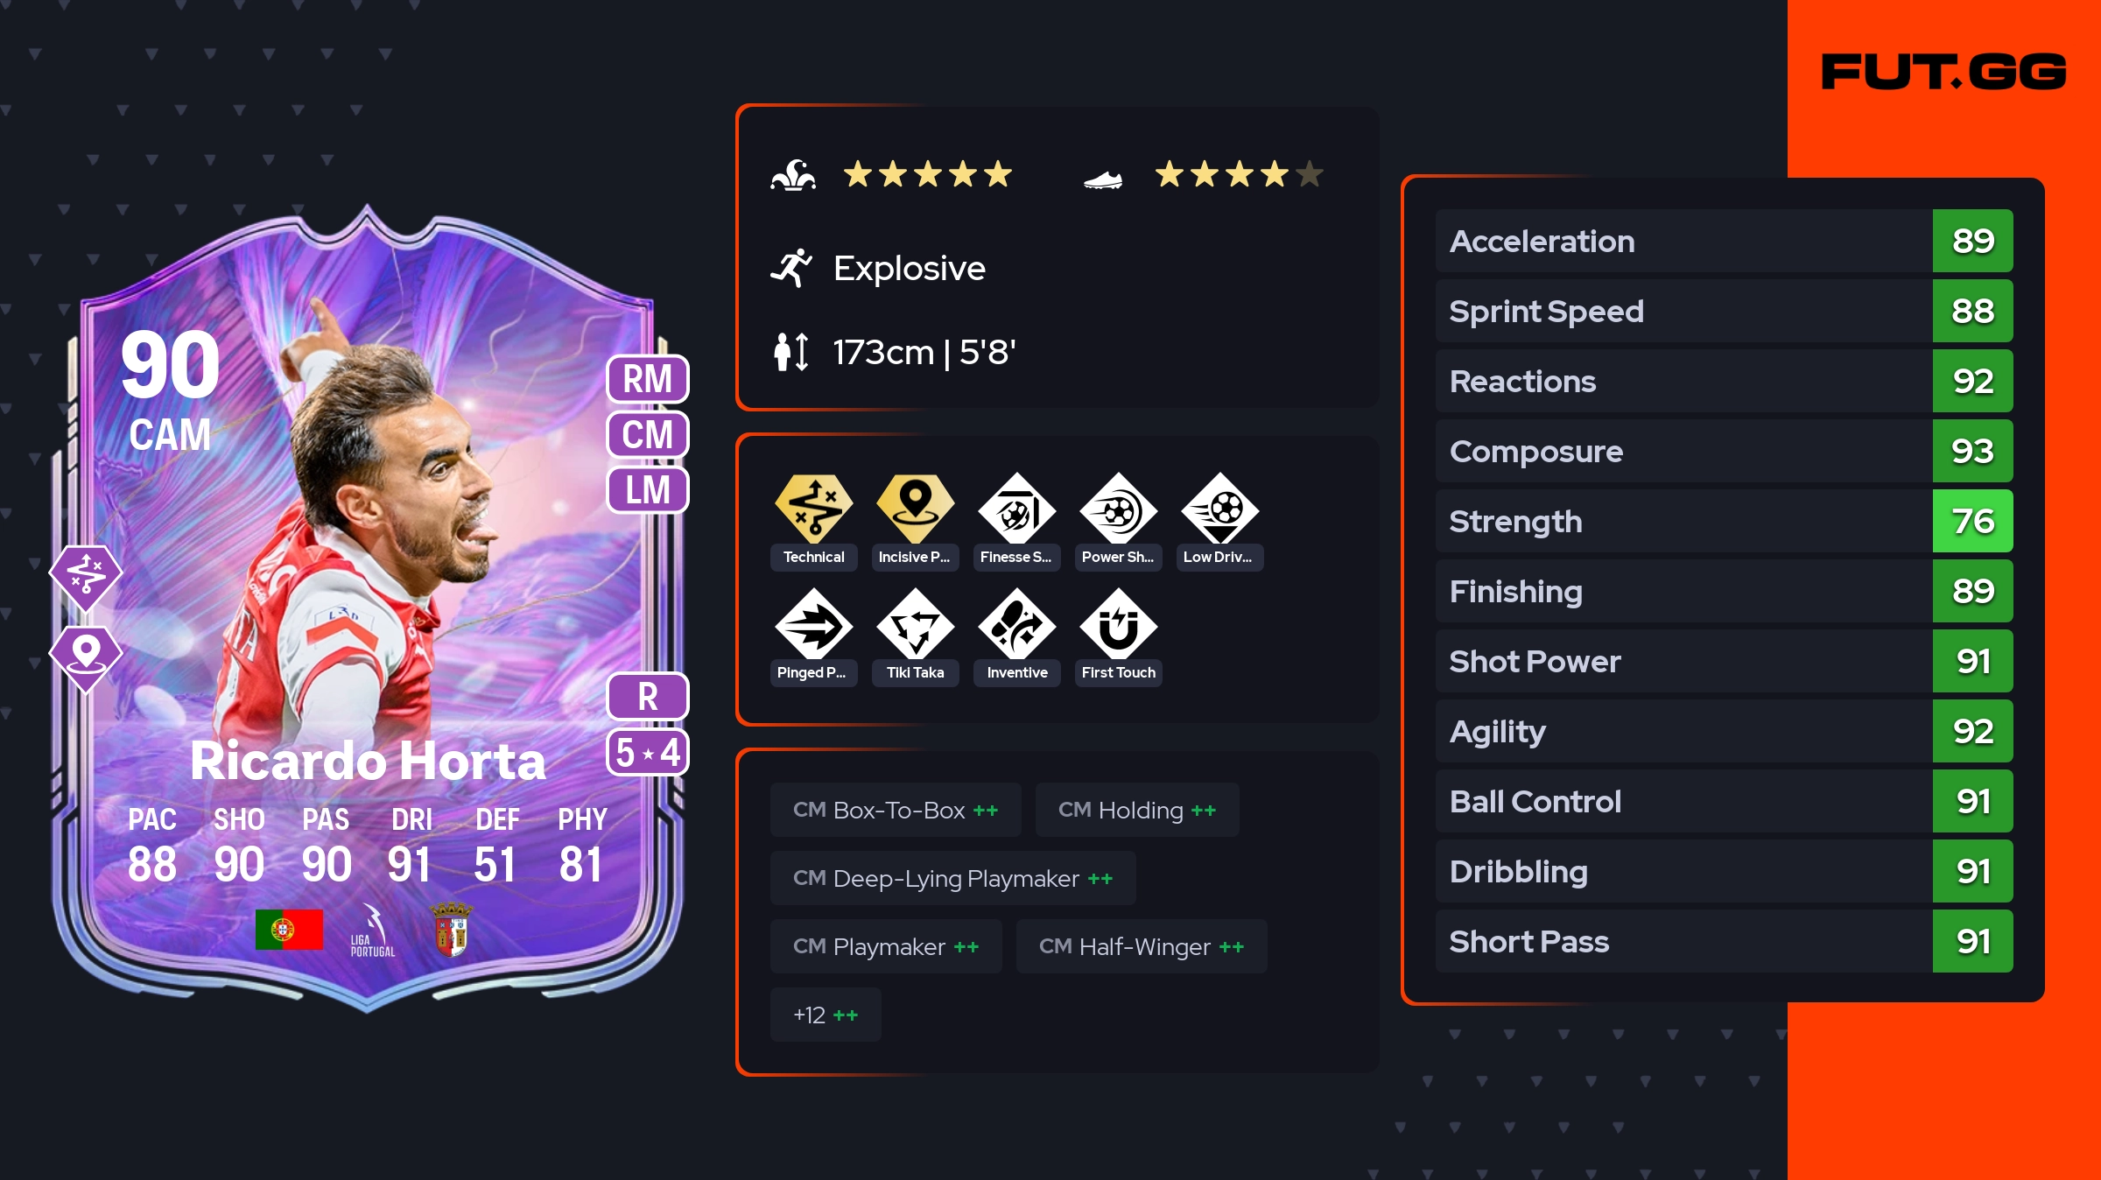Viewport: 2101px width, 1180px height.
Task: Click the First Touch magnet icon
Action: pos(1118,625)
